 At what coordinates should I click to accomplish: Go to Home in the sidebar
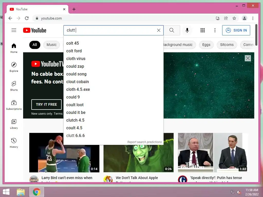tap(14, 48)
